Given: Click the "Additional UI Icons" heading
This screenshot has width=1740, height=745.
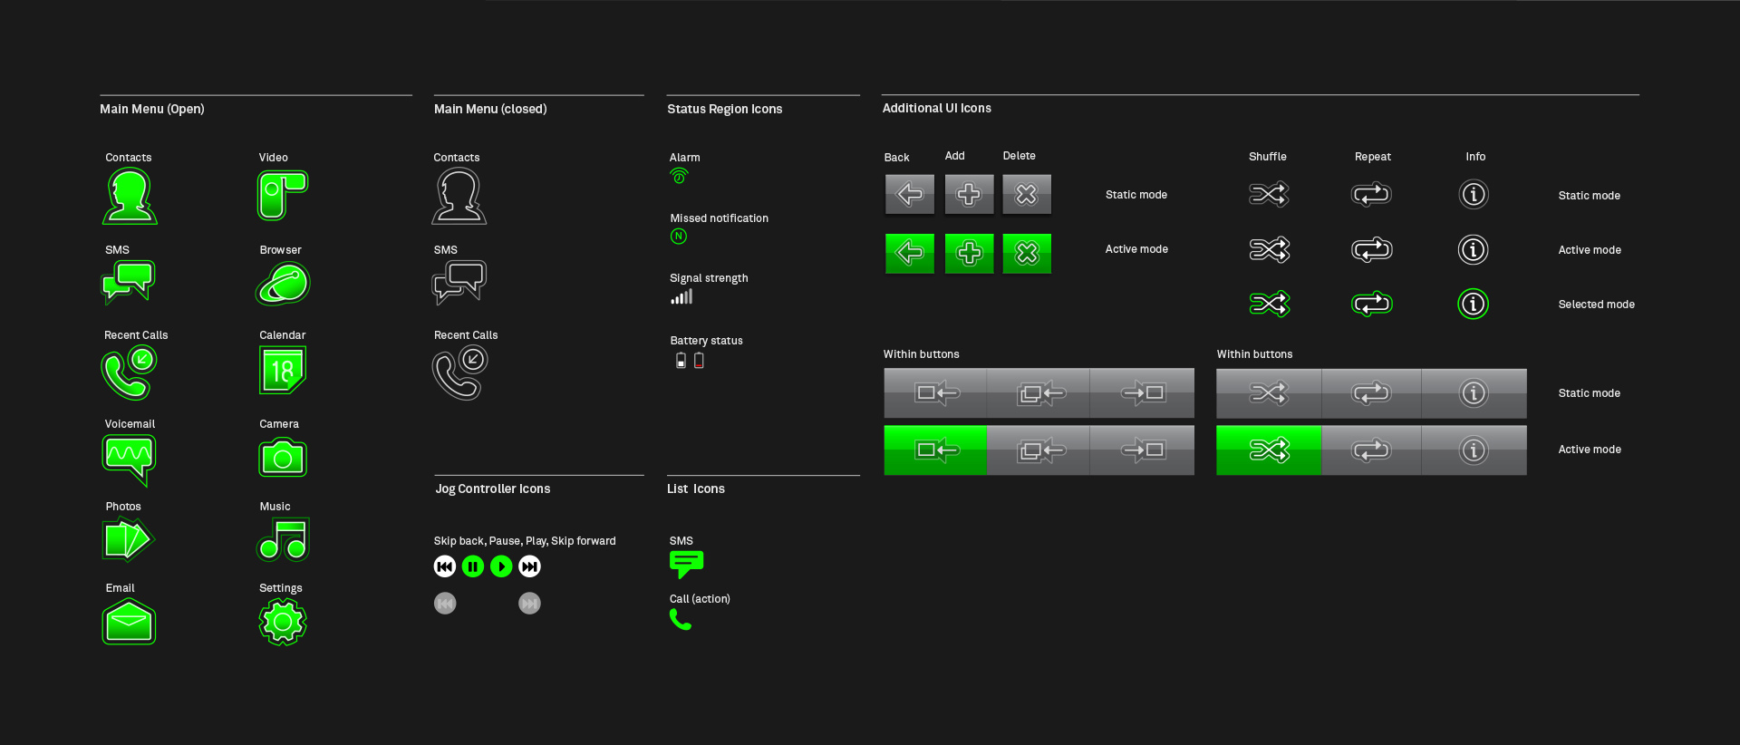Looking at the screenshot, I should pos(937,108).
